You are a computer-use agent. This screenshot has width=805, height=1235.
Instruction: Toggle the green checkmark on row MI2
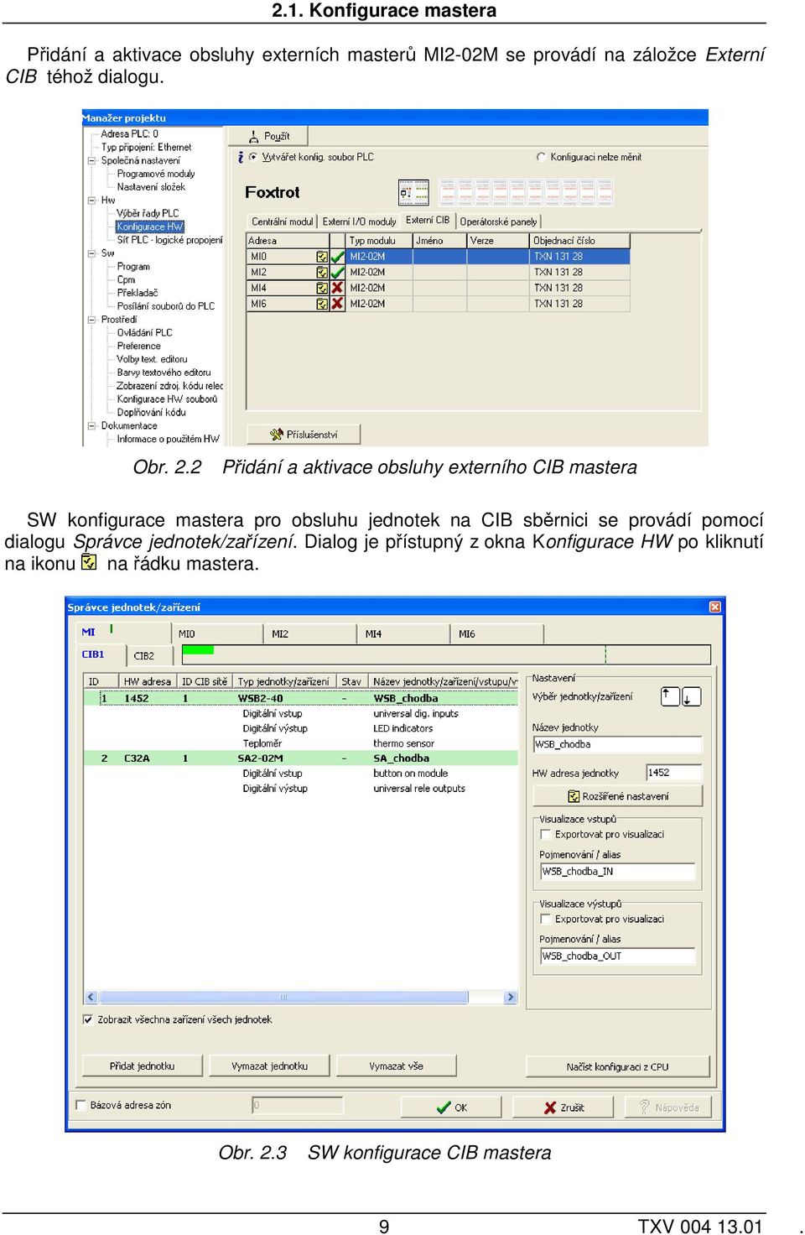coord(337,273)
